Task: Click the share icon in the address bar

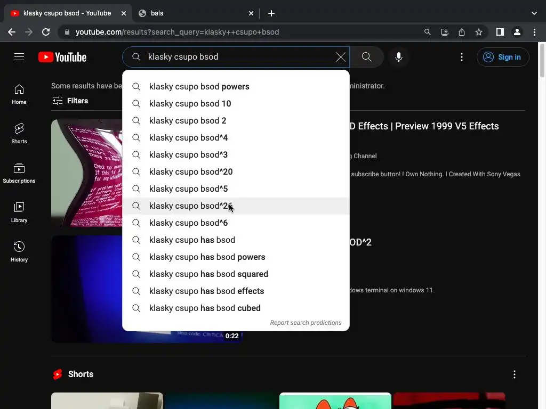Action: (x=462, y=32)
